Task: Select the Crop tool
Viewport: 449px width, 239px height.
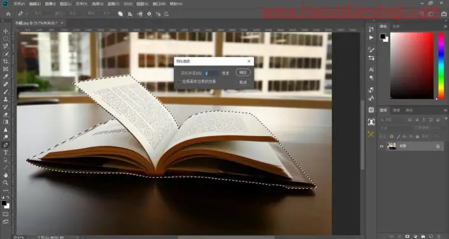Action: click(x=6, y=62)
